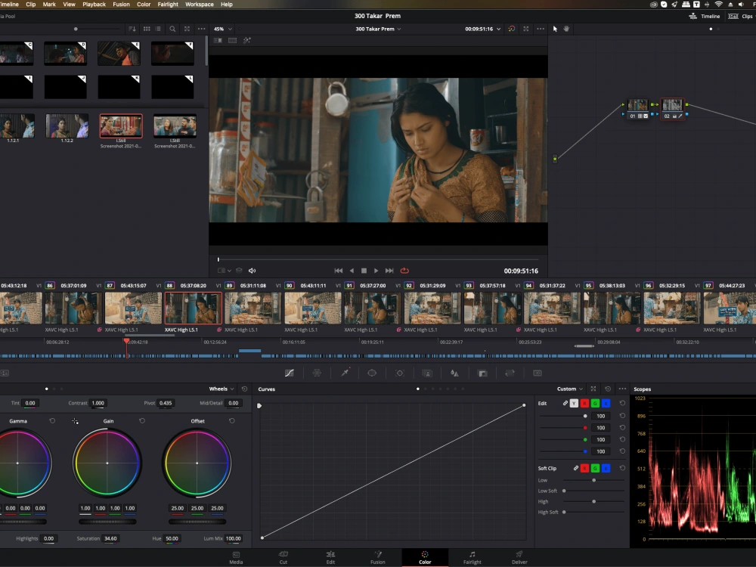Open the 45% viewer zoom dropdown
This screenshot has height=567, width=756.
[x=223, y=29]
